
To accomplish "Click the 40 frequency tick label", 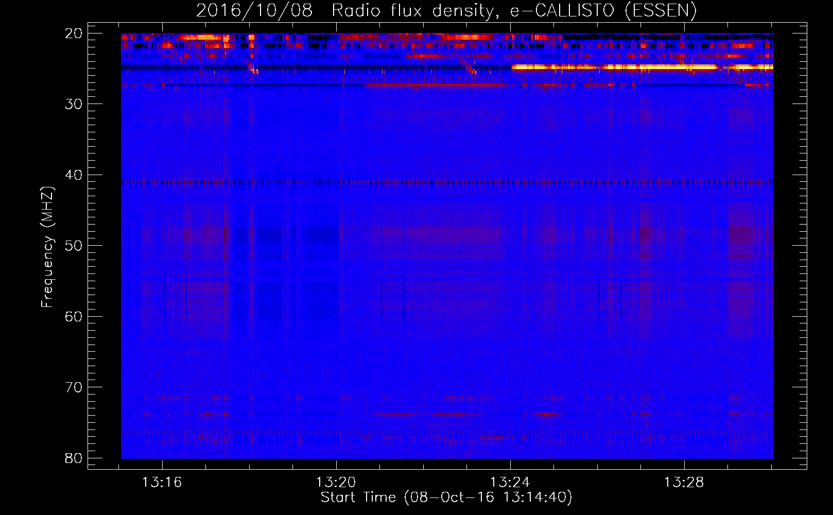I will [x=74, y=175].
